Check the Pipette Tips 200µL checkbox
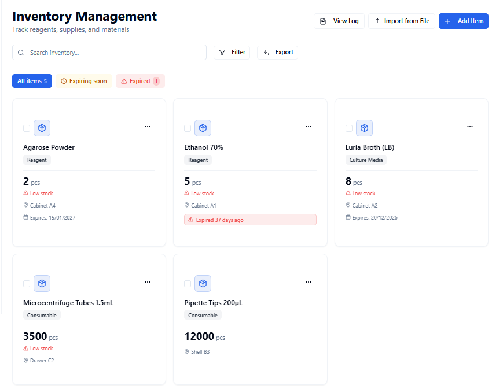 [x=188, y=284]
